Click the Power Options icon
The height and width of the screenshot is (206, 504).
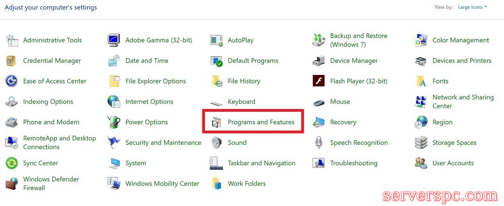tap(114, 122)
